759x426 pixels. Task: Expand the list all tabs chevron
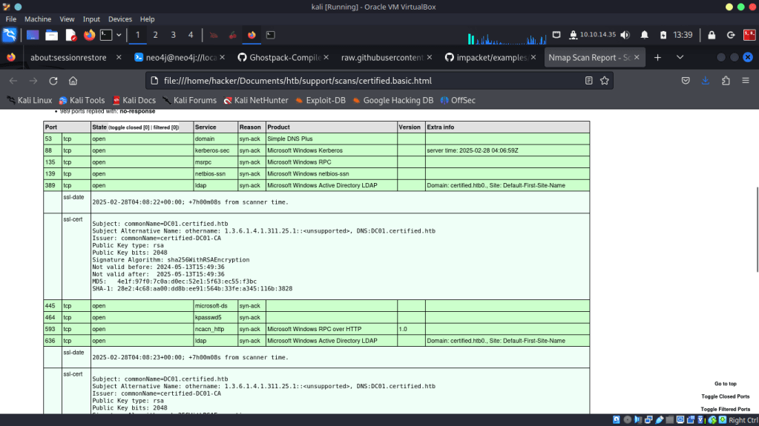click(x=680, y=57)
